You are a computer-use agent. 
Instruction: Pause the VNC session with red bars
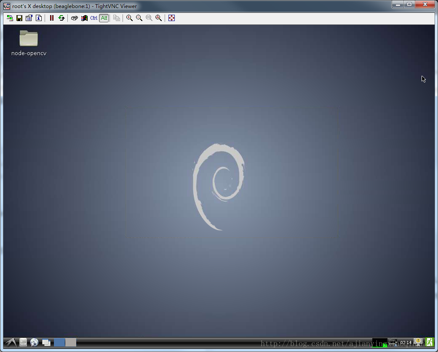52,18
